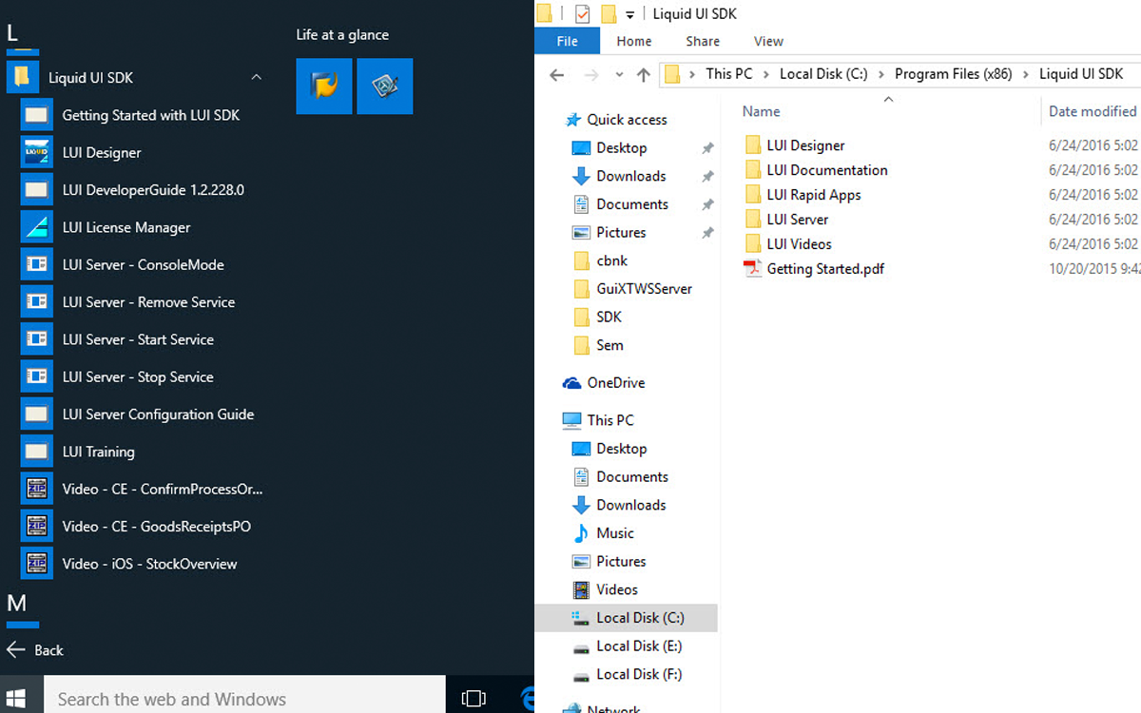The height and width of the screenshot is (713, 1141).
Task: Jump to letter M header in Start
Action: coord(16,603)
